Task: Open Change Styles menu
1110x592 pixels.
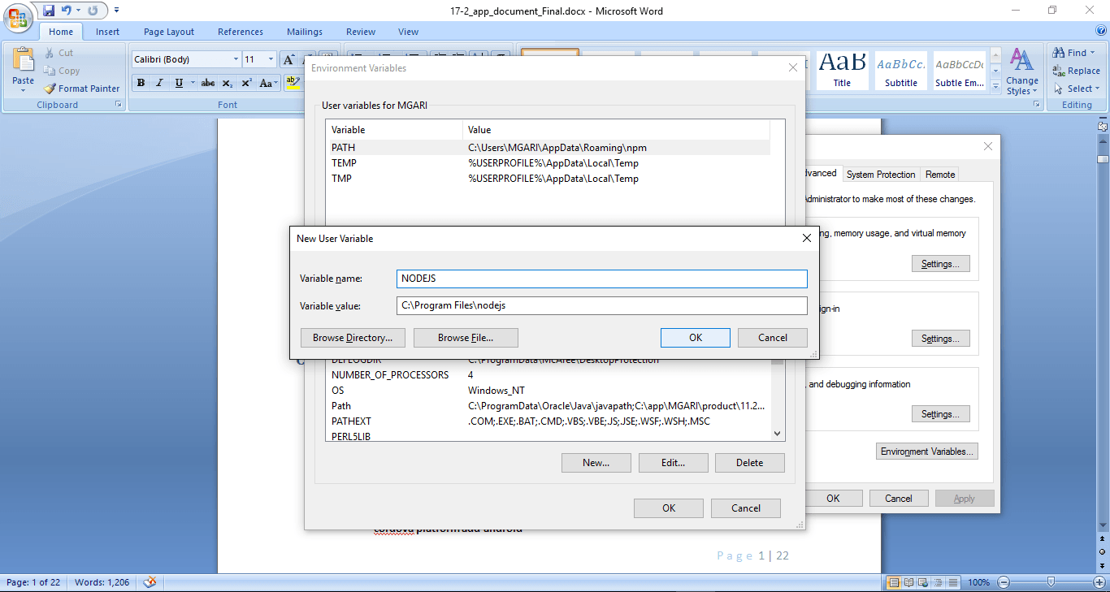Action: (1021, 71)
